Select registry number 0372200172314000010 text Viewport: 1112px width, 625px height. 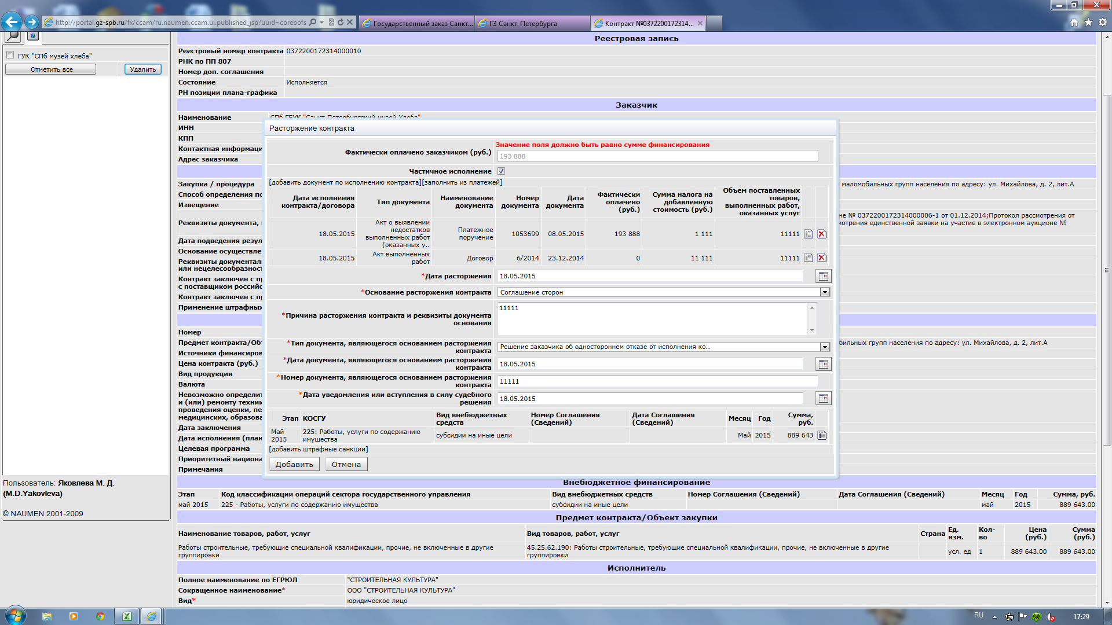(x=324, y=51)
